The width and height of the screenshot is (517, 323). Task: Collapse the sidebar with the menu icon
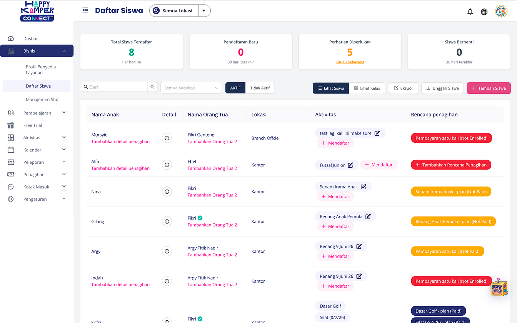pos(85,10)
